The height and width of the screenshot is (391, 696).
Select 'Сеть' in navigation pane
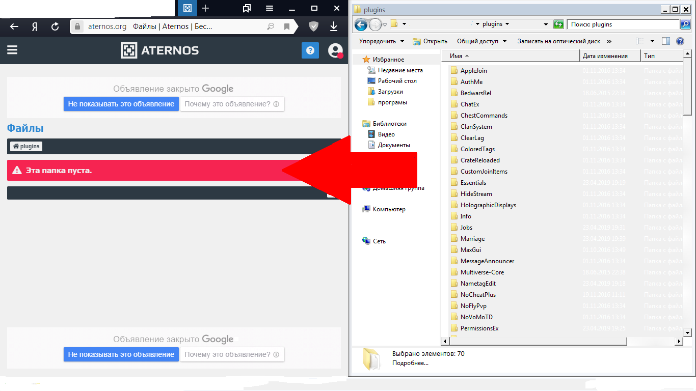coord(379,241)
